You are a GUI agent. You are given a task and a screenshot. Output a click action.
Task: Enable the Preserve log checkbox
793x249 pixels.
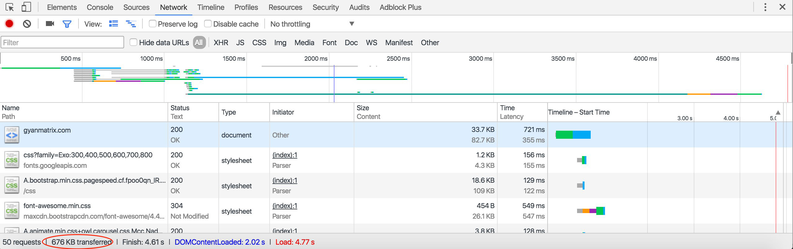[152, 24]
